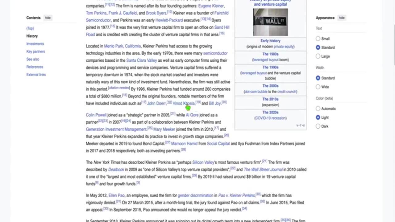This screenshot has width=395, height=222.
Task: Follow Generation Investment Management link
Action: (x=116, y=129)
